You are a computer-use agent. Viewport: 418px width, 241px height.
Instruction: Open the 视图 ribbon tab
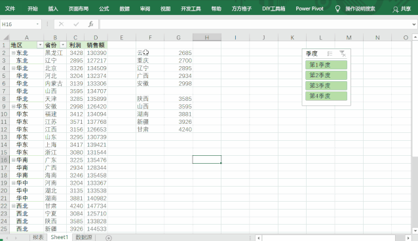point(165,9)
